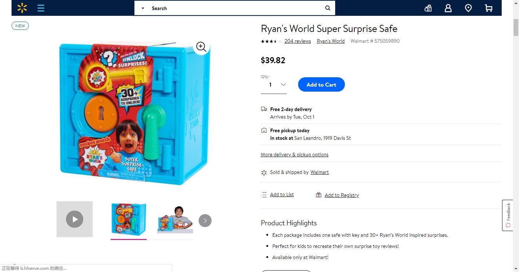Click the Add to Cart button

pyautogui.click(x=321, y=85)
